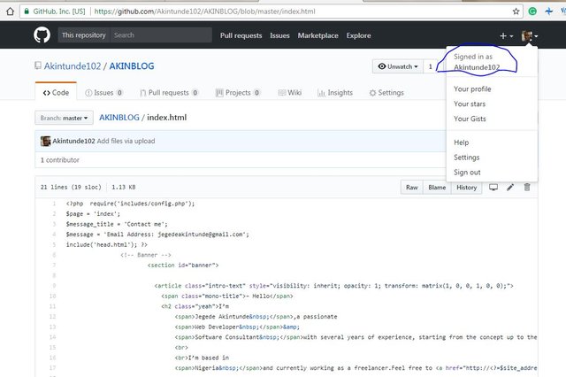566x377 pixels.
Task: Click the This repository search scope
Action: pos(84,35)
